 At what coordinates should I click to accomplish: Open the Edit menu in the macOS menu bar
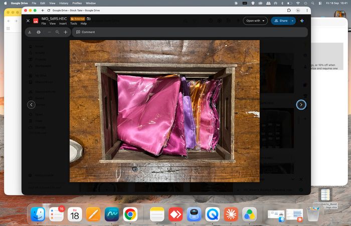pyautogui.click(x=43, y=3)
